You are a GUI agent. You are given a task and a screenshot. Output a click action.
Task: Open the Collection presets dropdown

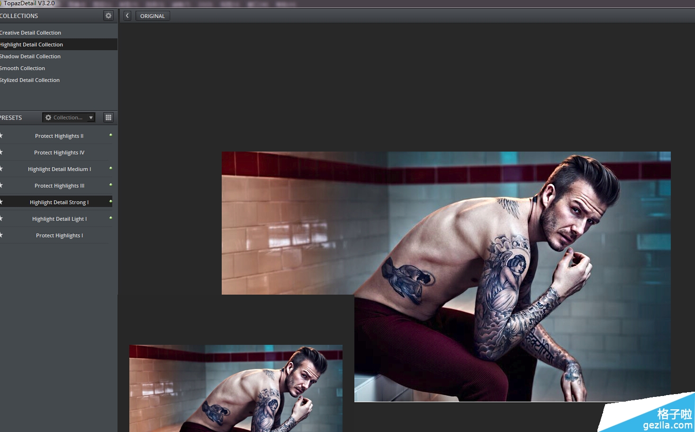tap(69, 117)
